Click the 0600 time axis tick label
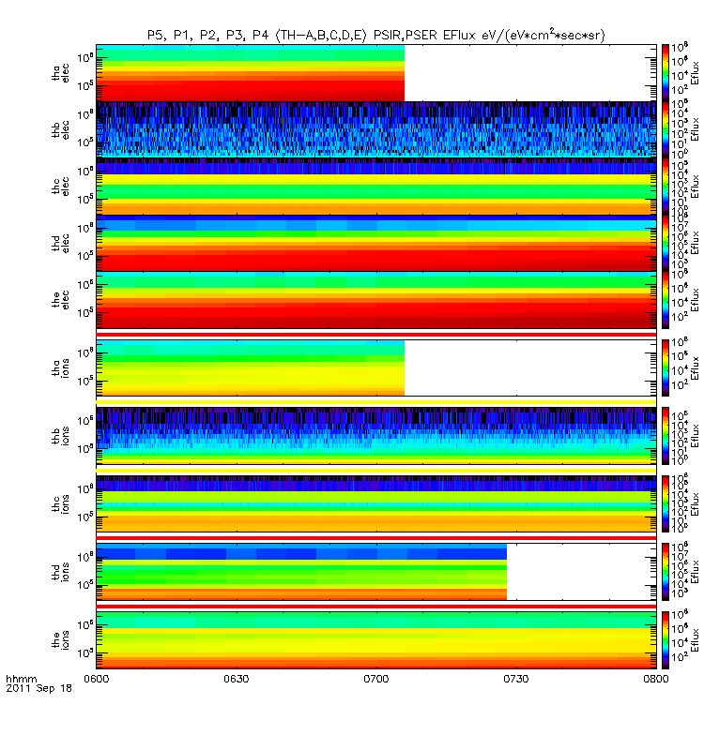 pyautogui.click(x=97, y=679)
